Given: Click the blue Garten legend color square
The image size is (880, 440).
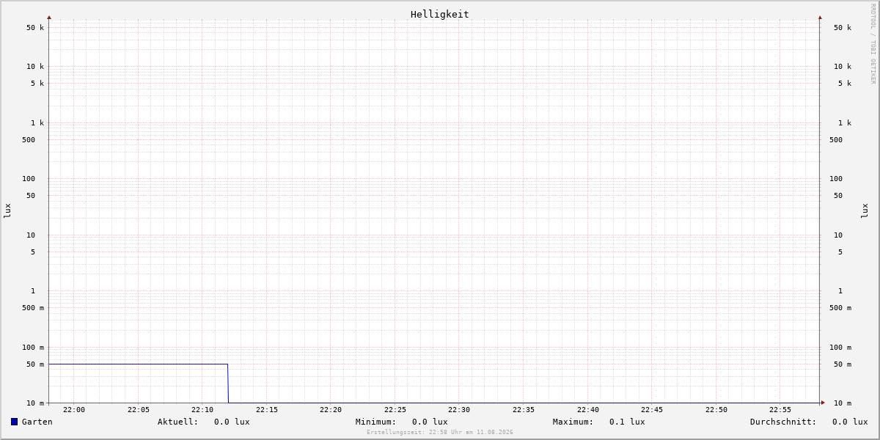Looking at the screenshot, I should tap(14, 422).
